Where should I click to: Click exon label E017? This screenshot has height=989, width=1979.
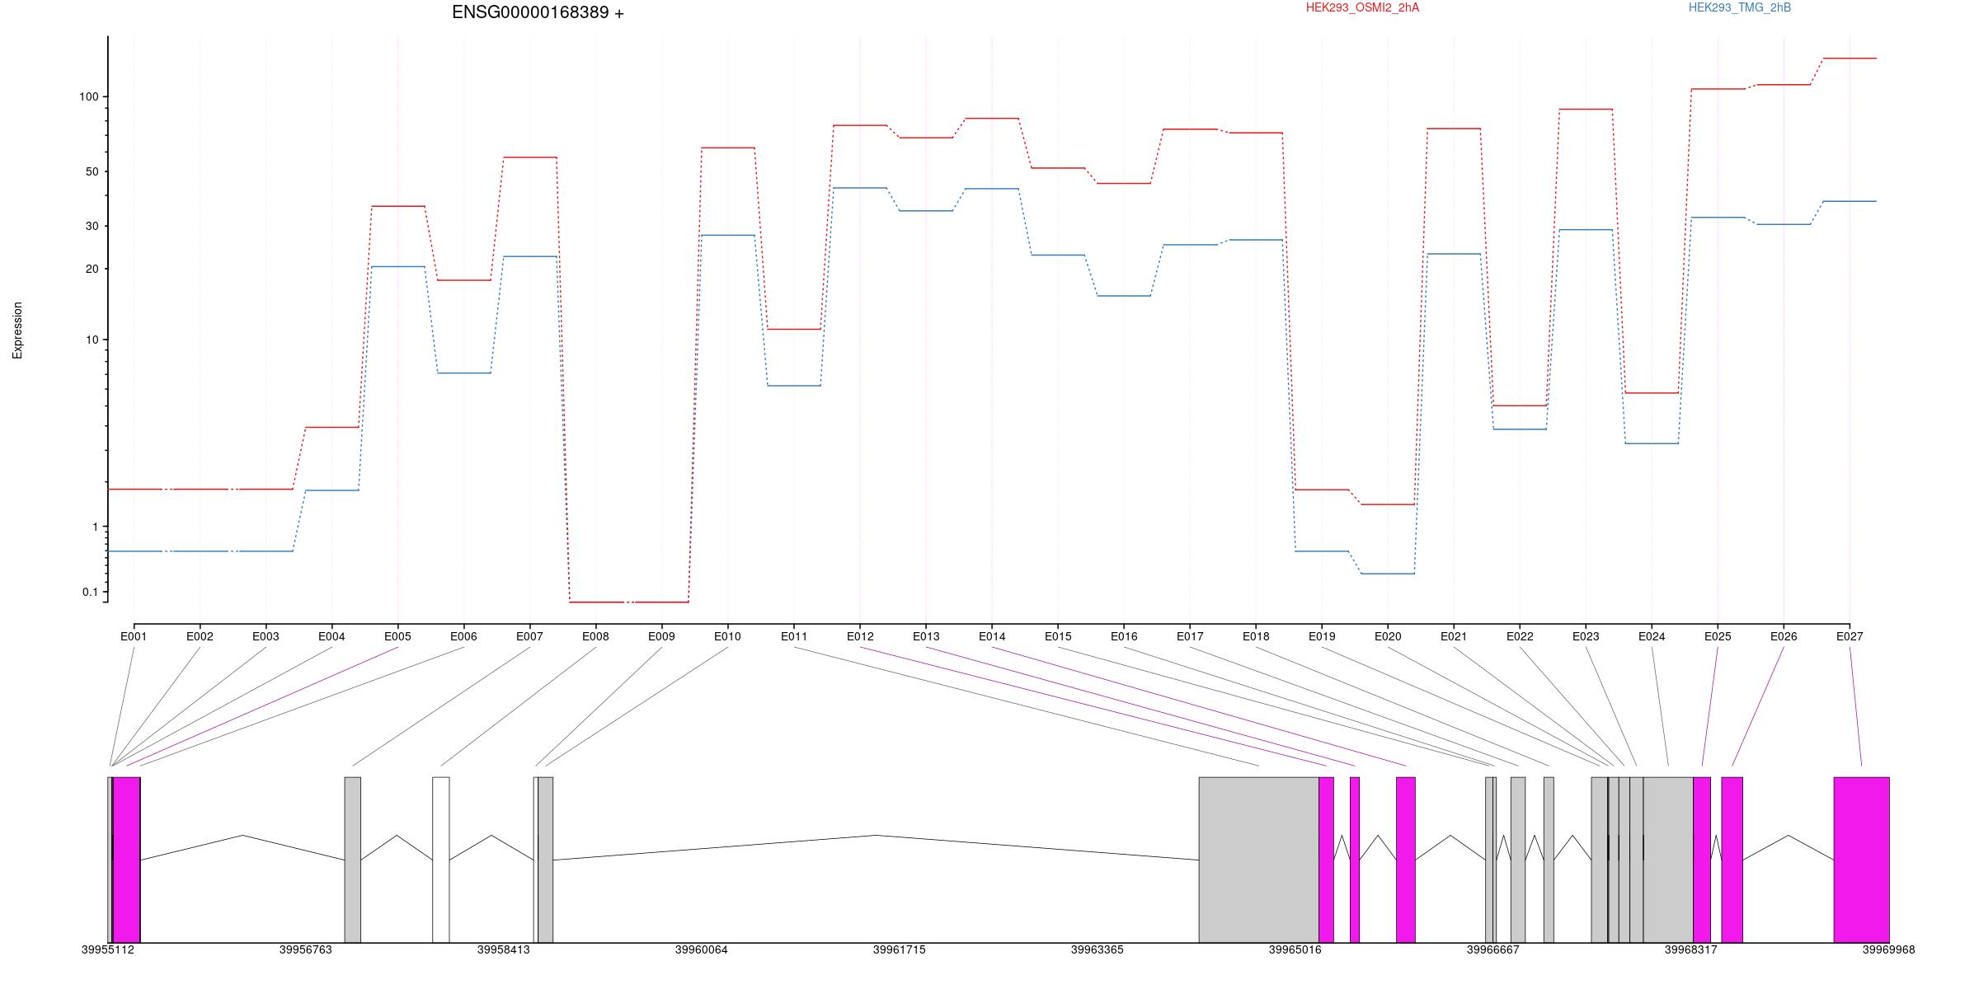click(1190, 636)
